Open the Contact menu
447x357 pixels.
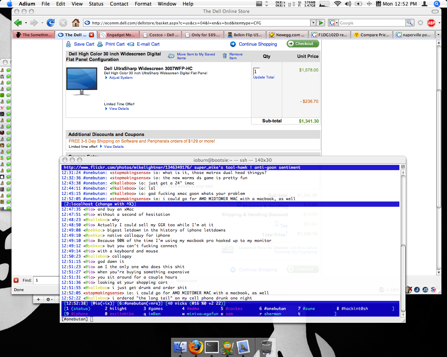point(119,4)
